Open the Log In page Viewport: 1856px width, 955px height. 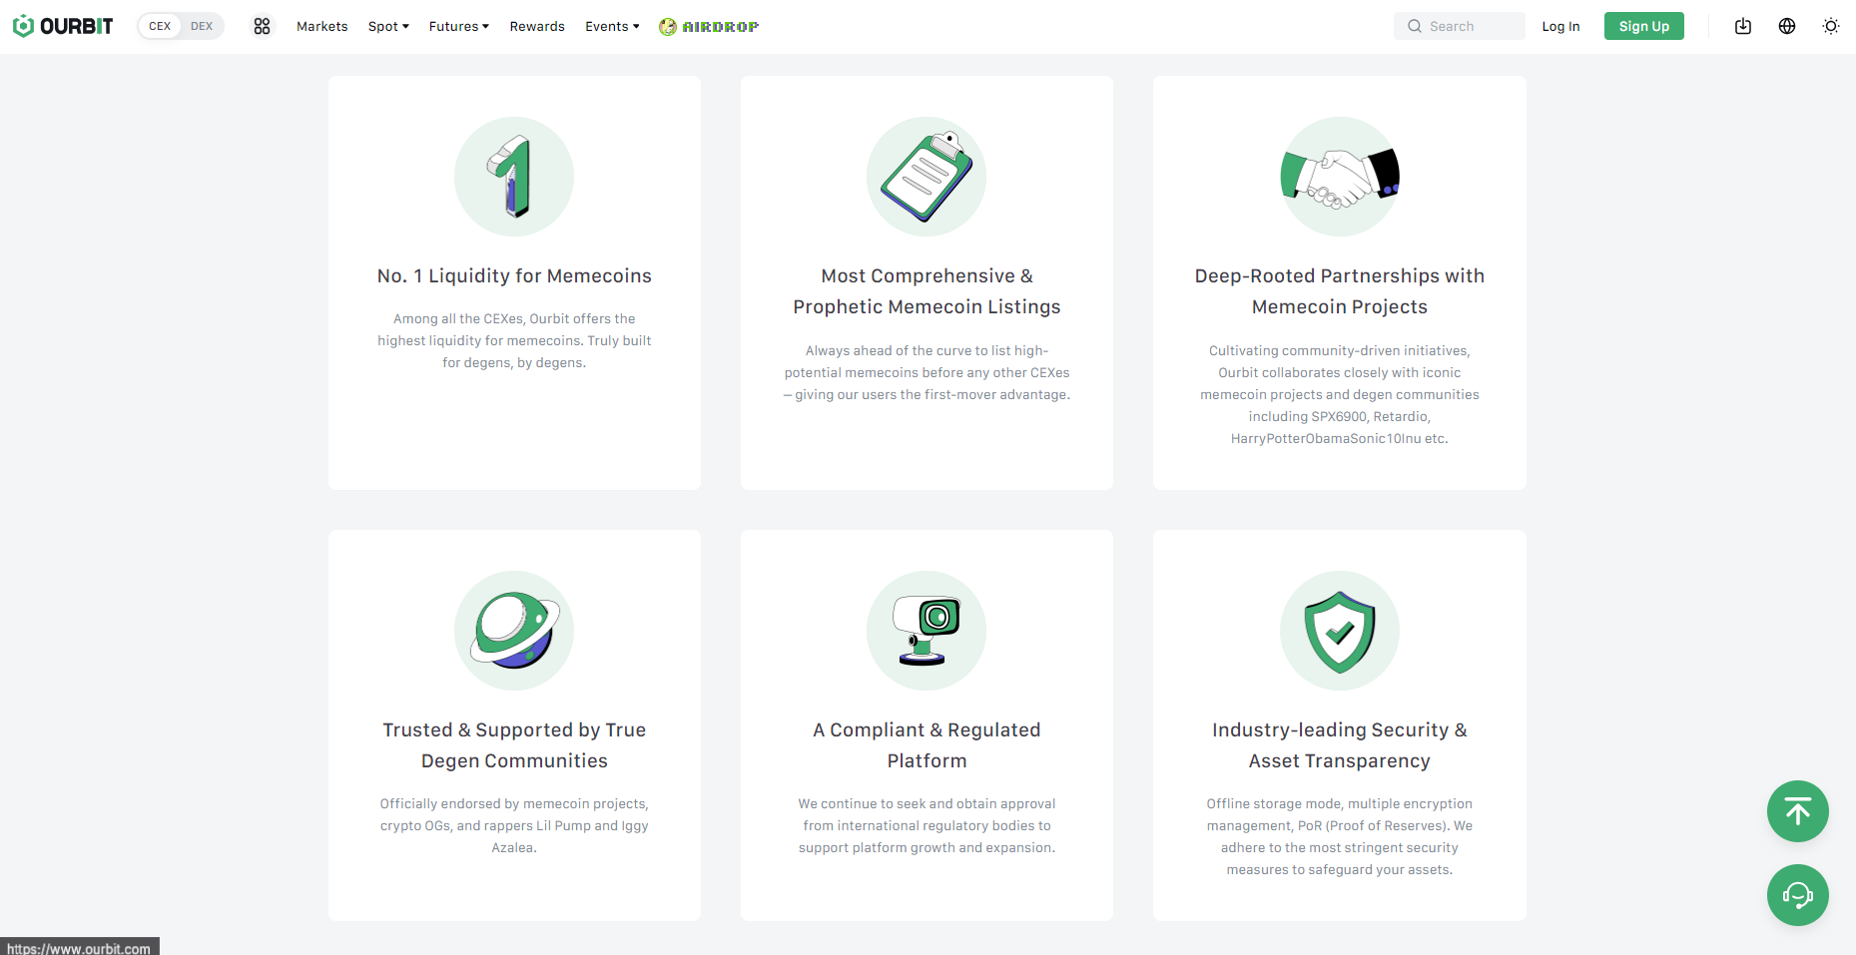point(1560,26)
